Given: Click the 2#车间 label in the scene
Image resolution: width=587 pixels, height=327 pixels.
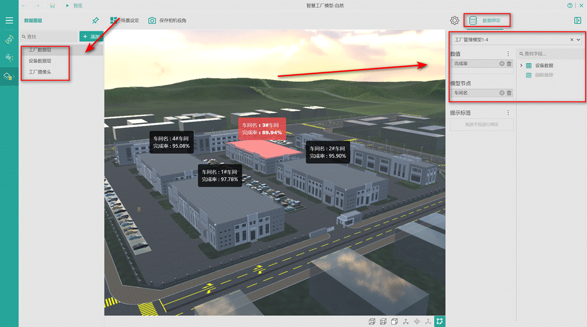Looking at the screenshot, I should (x=328, y=152).
